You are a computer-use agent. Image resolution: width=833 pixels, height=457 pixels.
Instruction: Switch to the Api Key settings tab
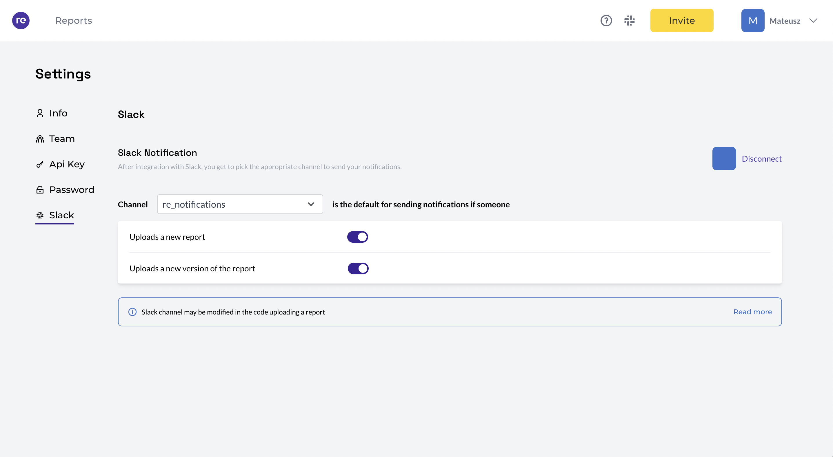point(60,164)
